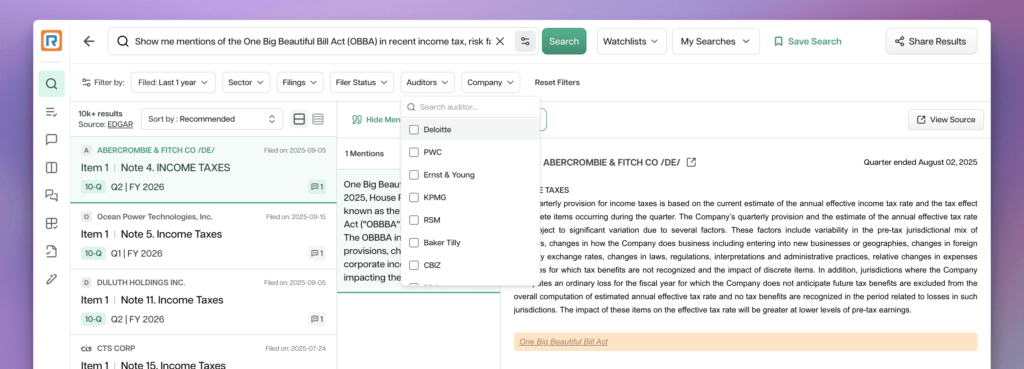Viewport: 1024px width, 369px height.
Task: Open the magic wand sidebar tool
Action: (x=51, y=279)
